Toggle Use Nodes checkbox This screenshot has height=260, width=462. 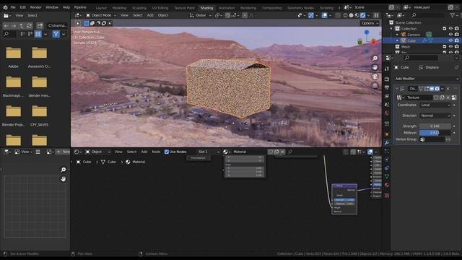[x=167, y=152]
